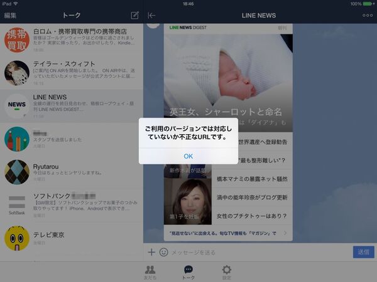Open the 白ロム・携帯買取専門の携帯商店 chat
Image resolution: width=377 pixels, height=282 pixels.
pos(72,40)
